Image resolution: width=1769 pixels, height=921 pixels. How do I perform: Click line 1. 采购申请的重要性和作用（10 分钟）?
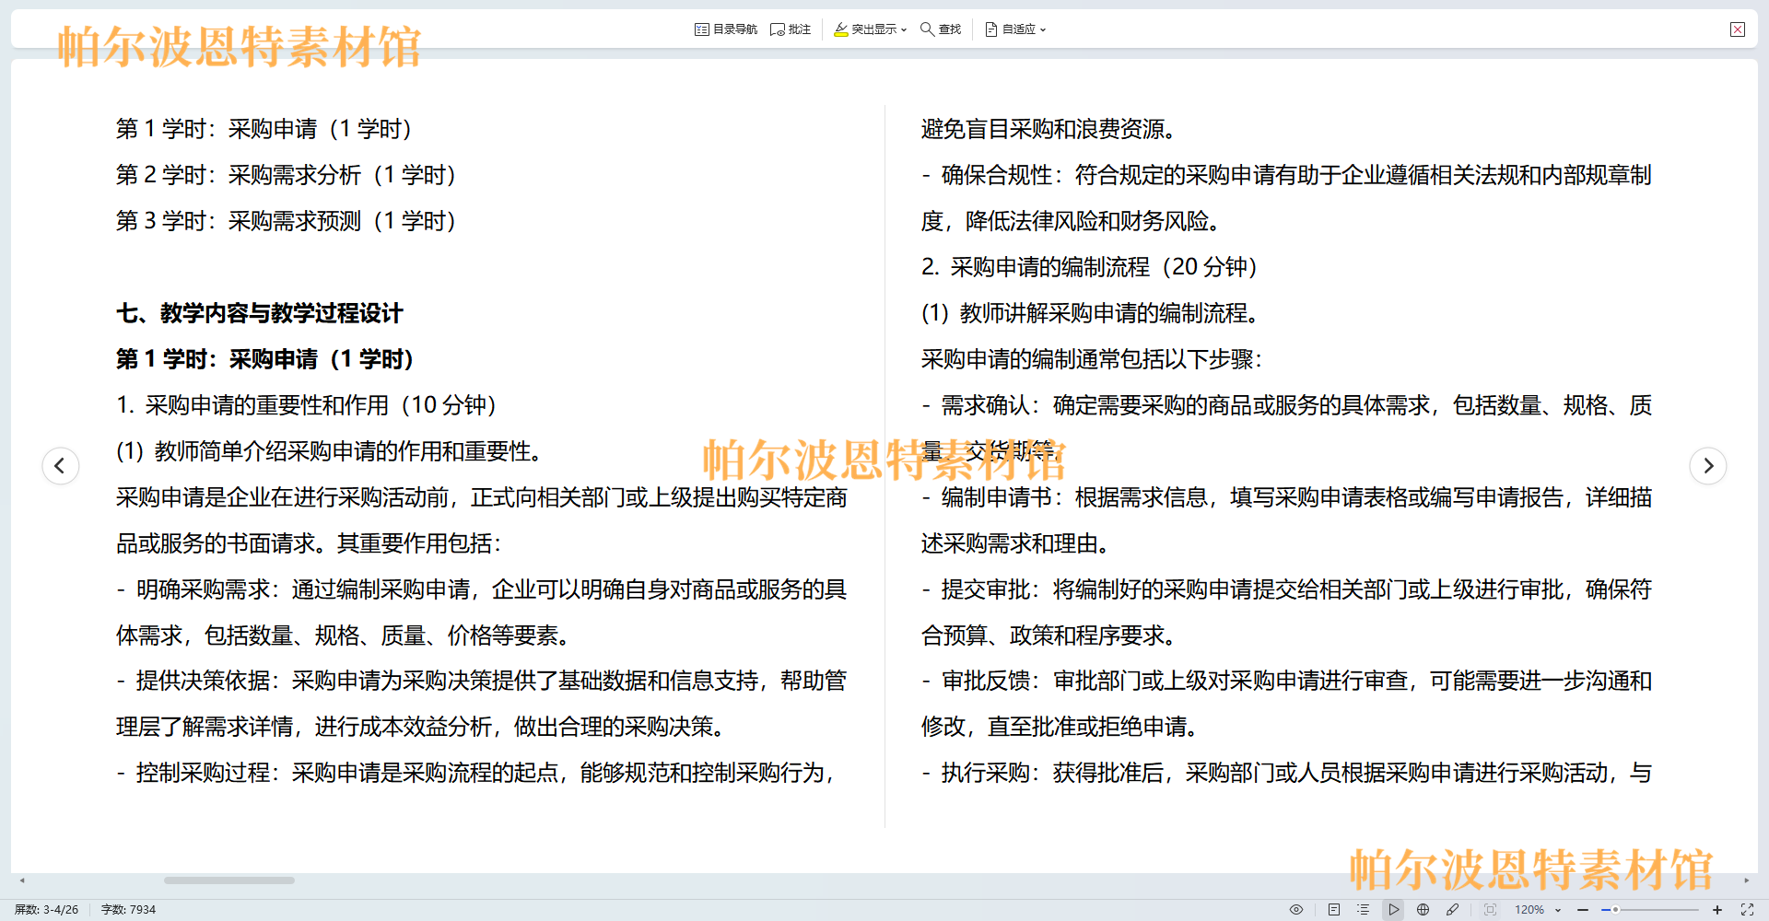pyautogui.click(x=307, y=405)
